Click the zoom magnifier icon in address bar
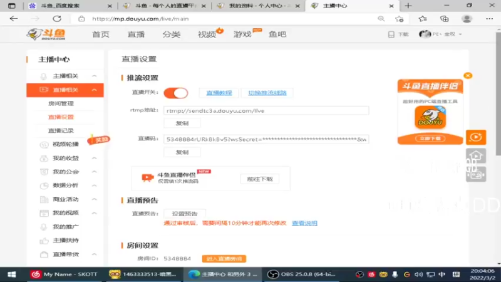501x282 pixels. tap(381, 19)
